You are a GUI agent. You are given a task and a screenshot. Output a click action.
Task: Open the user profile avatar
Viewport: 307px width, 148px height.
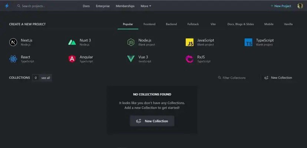[300, 6]
